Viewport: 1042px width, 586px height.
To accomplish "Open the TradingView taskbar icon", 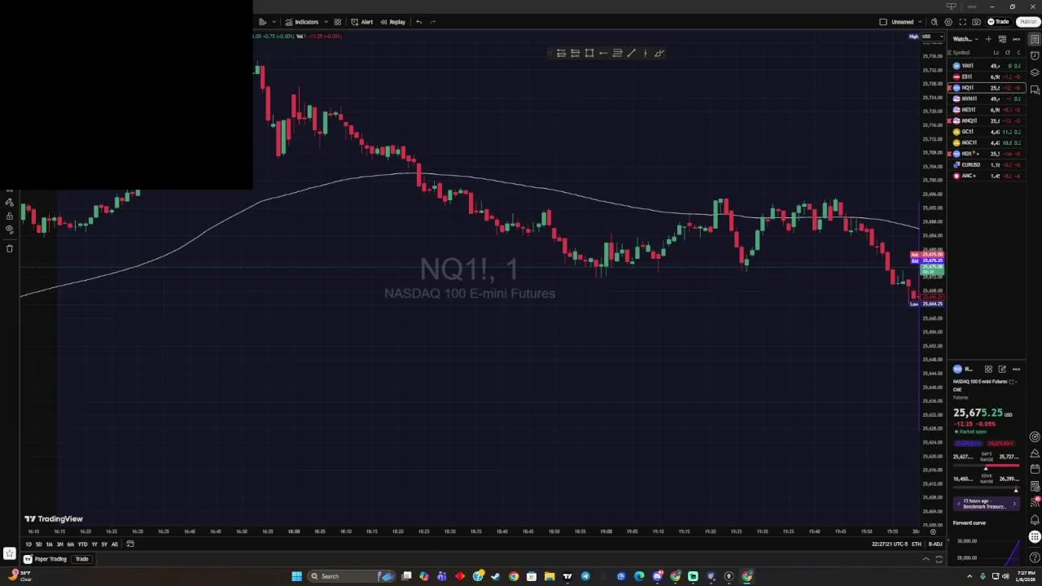I will (567, 576).
